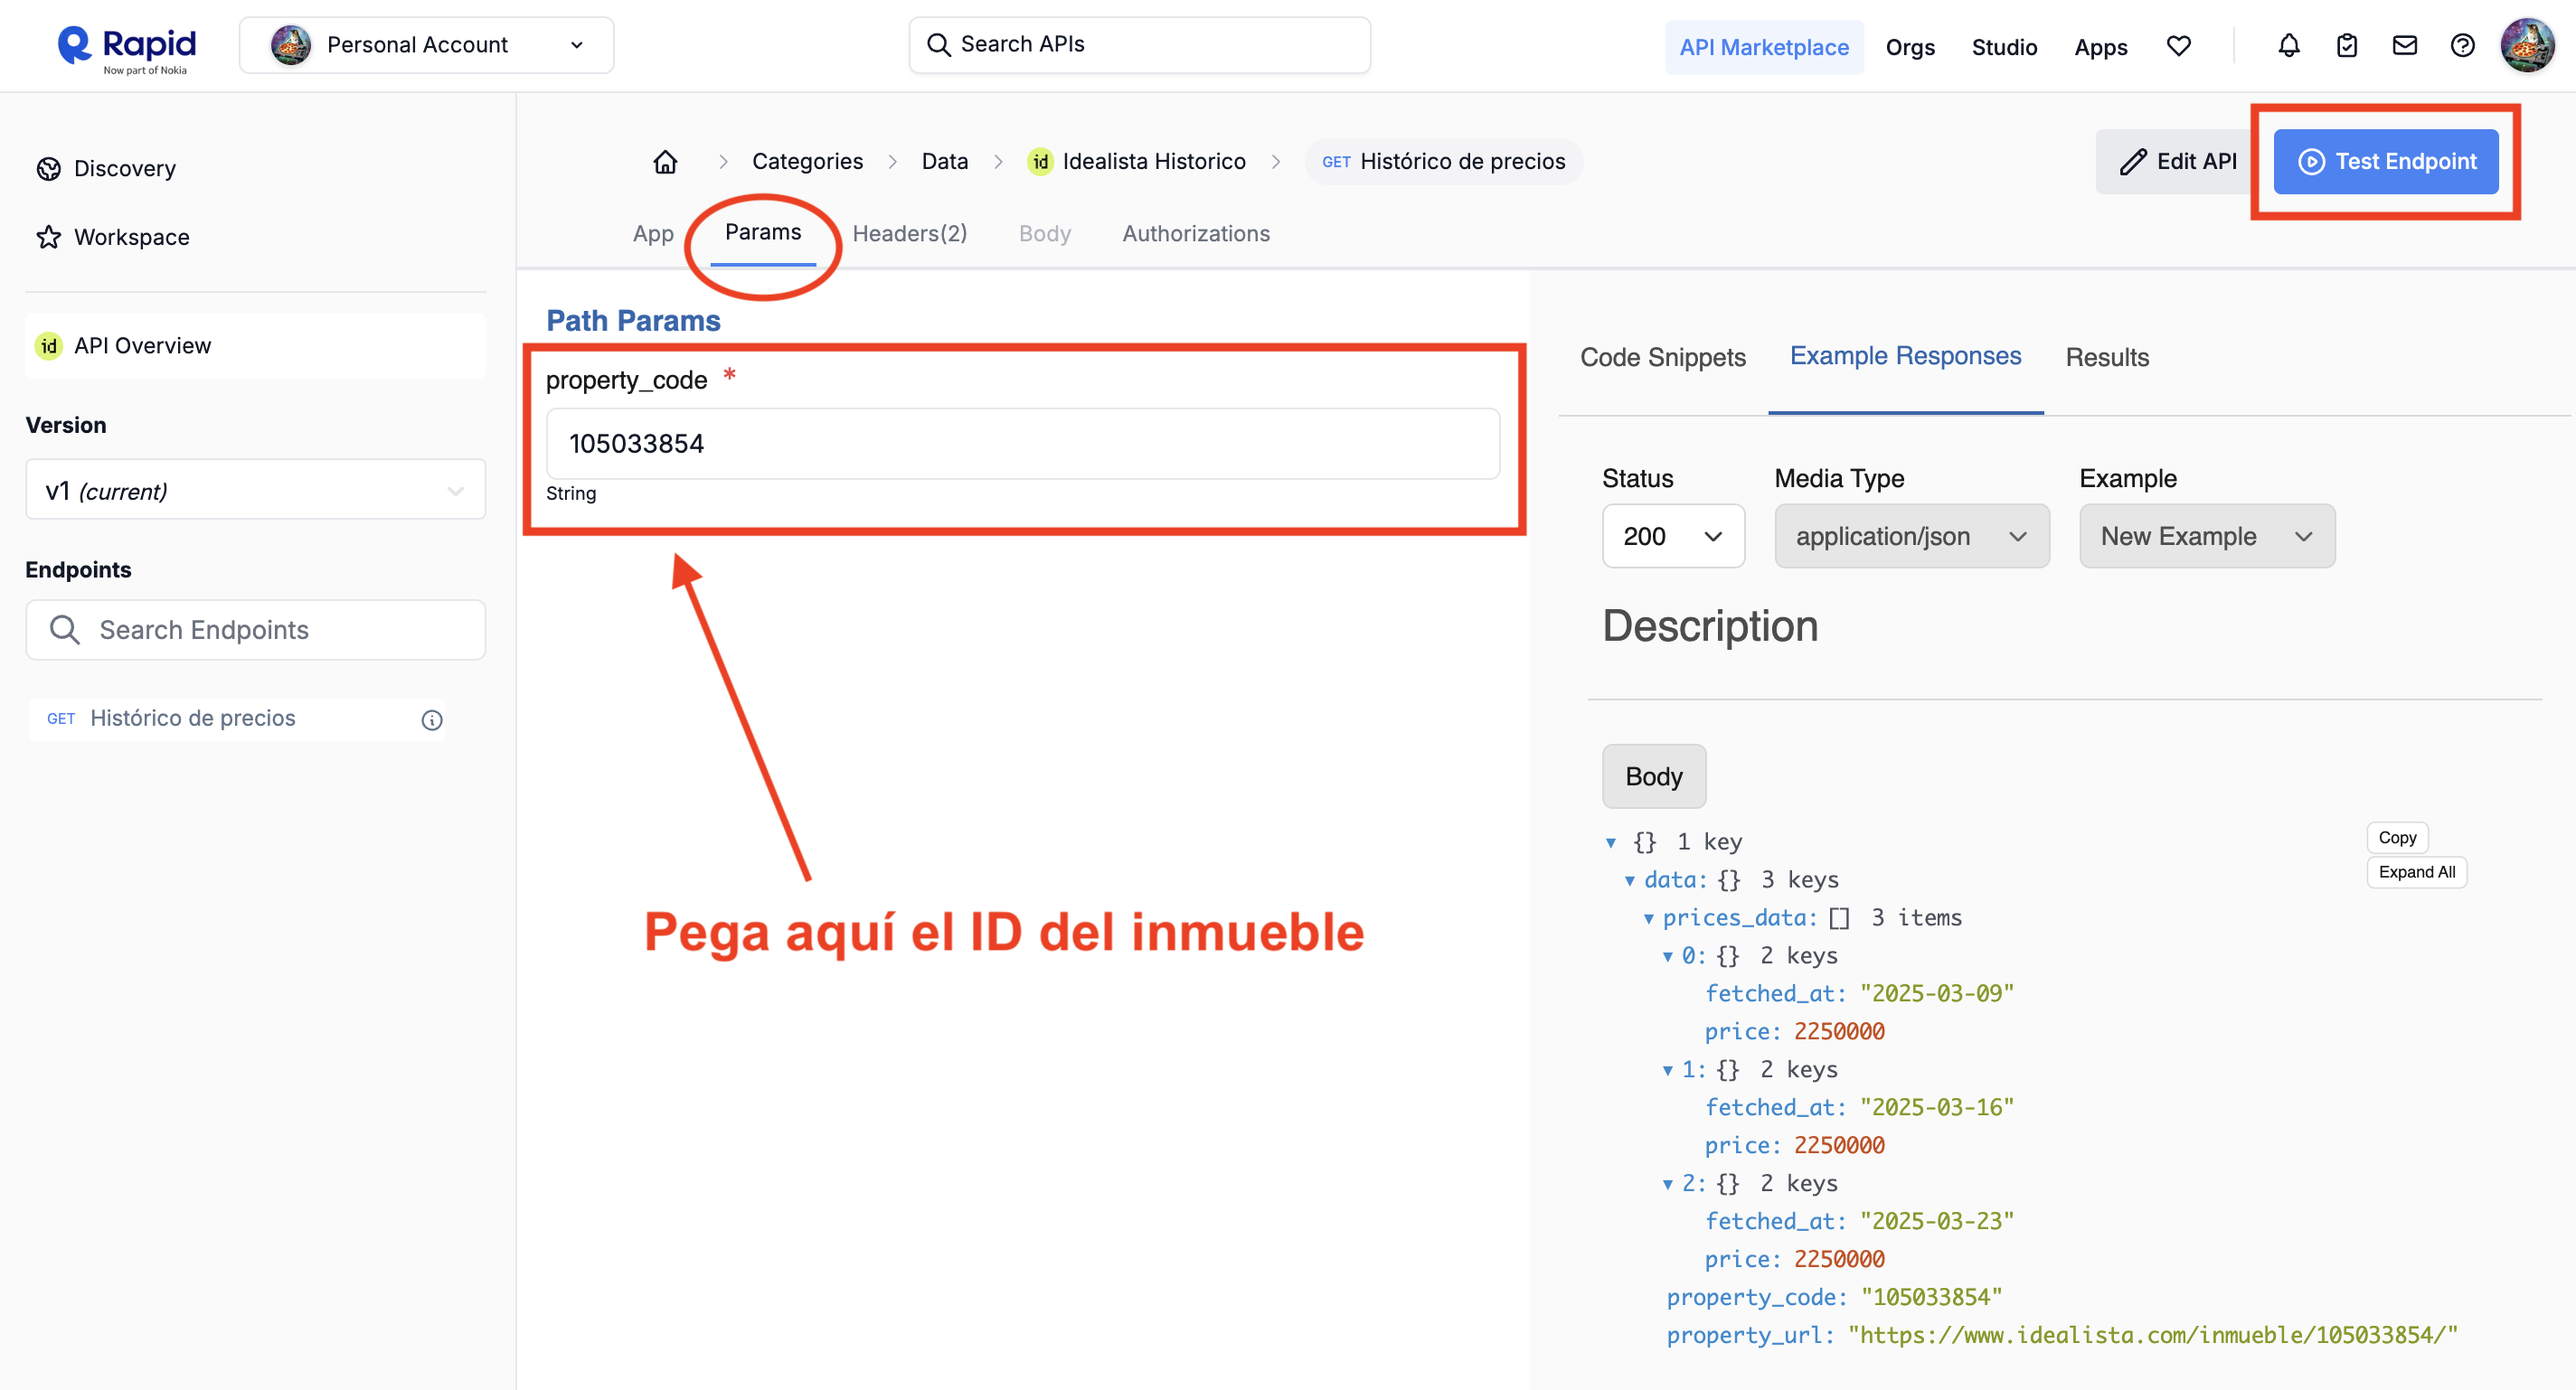Open the v1 (current) version dropdown

pos(255,490)
